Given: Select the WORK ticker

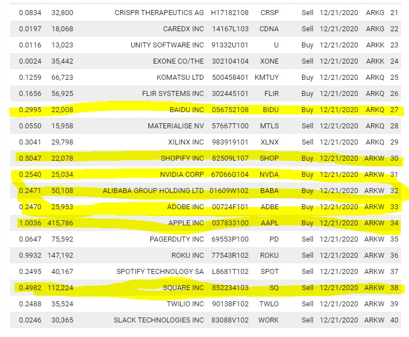Looking at the screenshot, I should click(x=268, y=320).
